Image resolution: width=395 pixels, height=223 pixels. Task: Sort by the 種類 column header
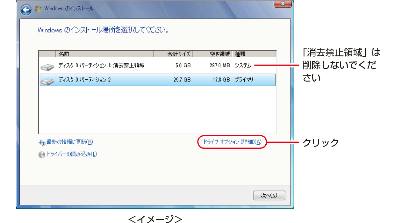pos(254,54)
